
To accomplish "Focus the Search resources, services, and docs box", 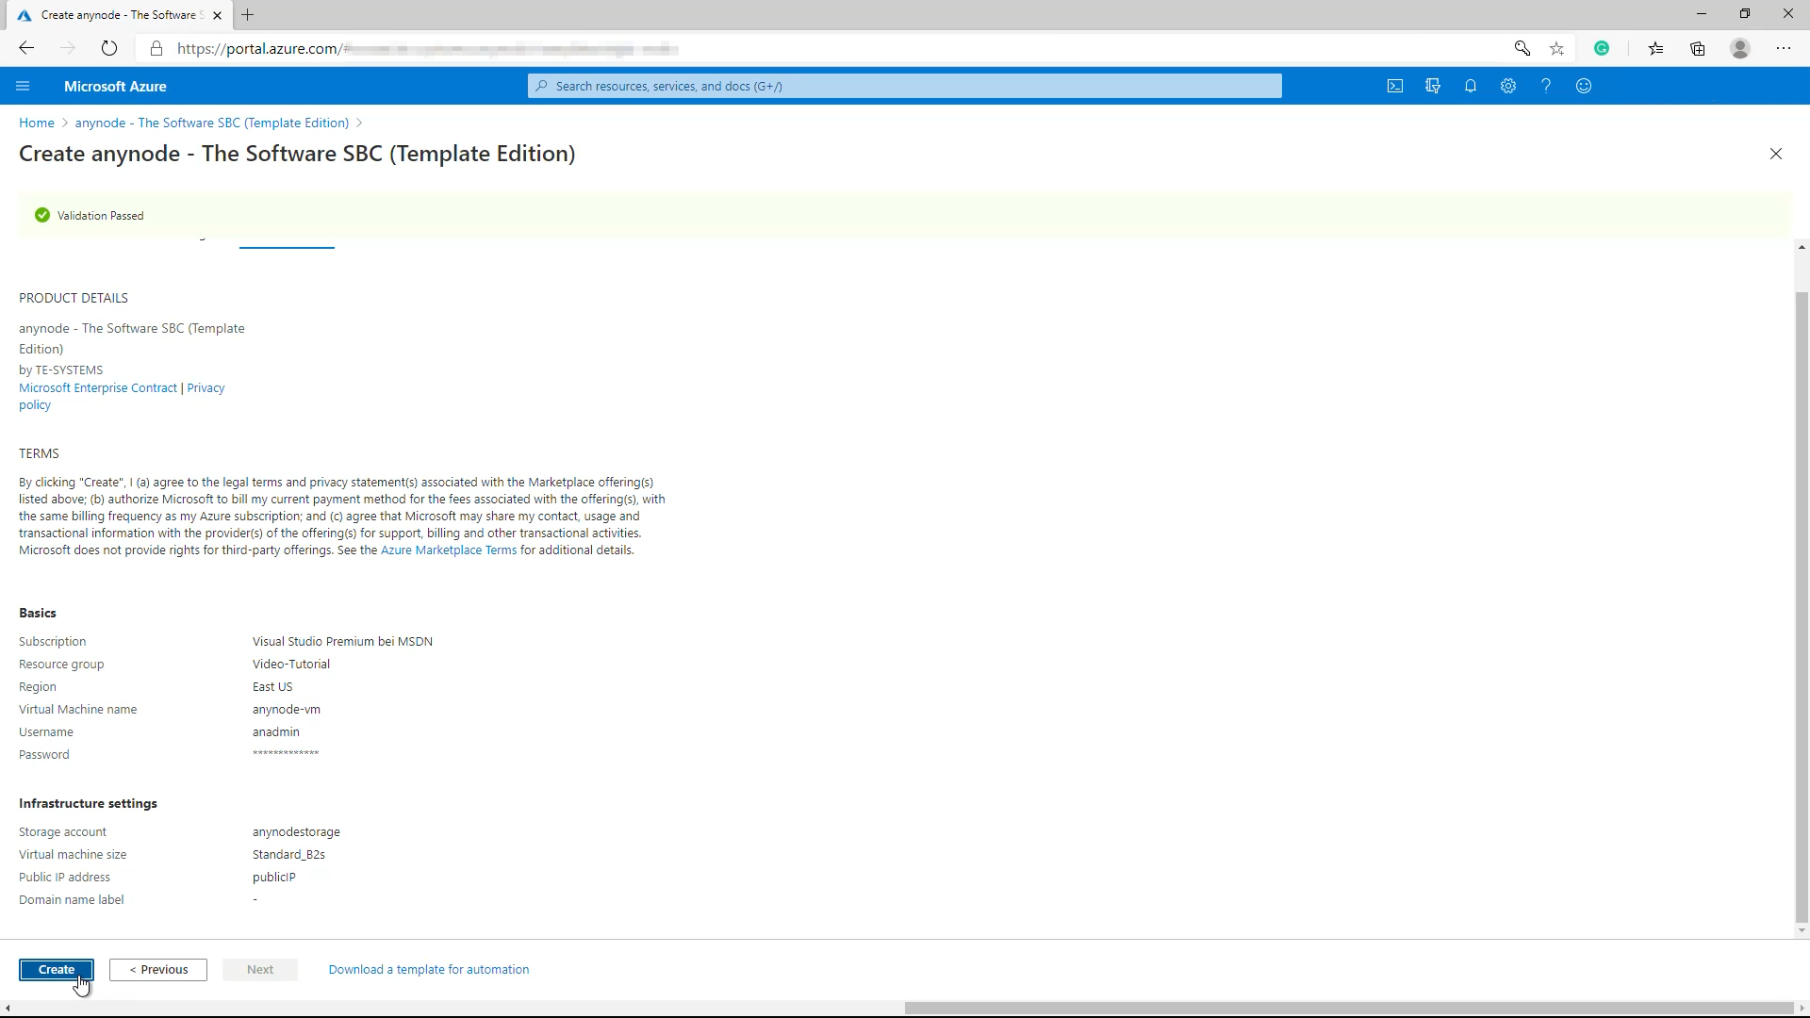I will [x=905, y=86].
